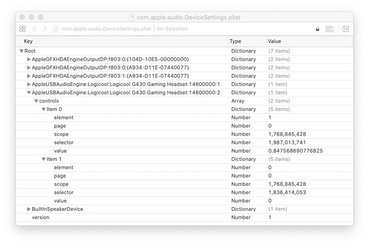
Task: Expand AppleGFXHDAEngineOutputDP:f803:0 A934 row
Action: point(29,67)
